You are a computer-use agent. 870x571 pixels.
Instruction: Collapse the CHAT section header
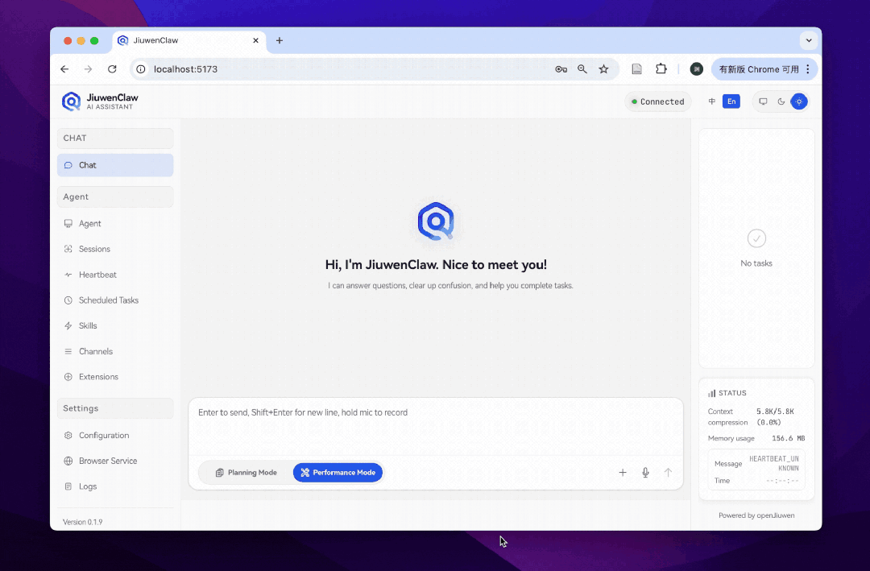click(x=115, y=139)
